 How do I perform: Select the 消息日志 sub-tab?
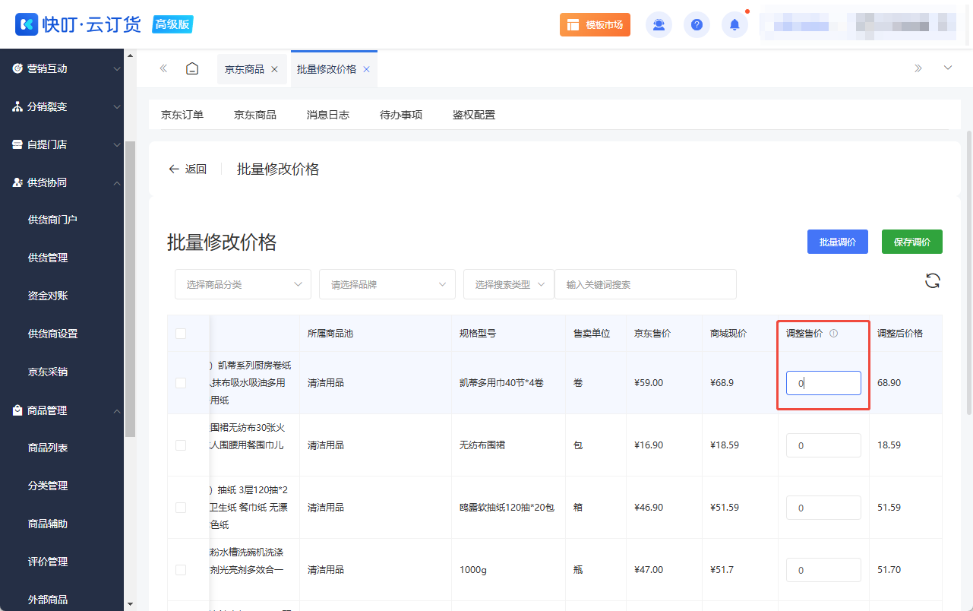point(328,115)
